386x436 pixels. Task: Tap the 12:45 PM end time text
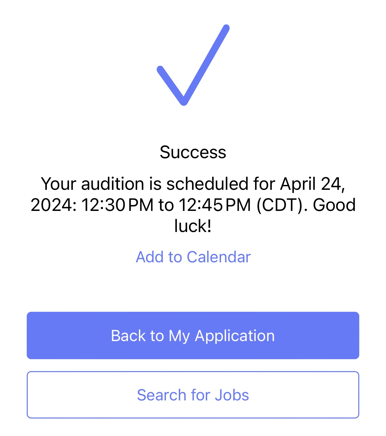pos(215,205)
